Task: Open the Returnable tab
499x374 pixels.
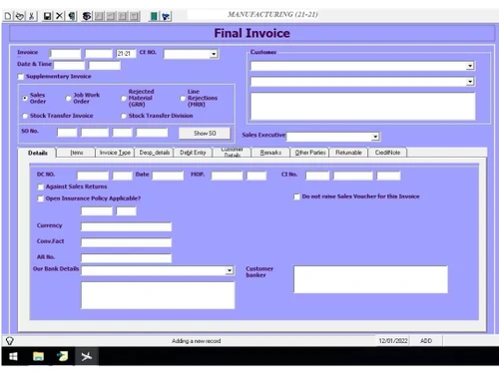Action: click(348, 153)
